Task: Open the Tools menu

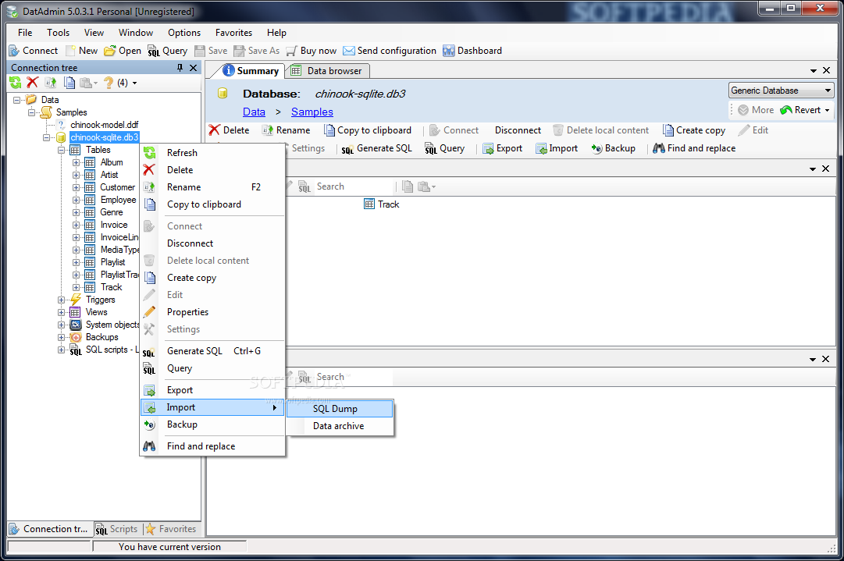Action: coord(58,33)
